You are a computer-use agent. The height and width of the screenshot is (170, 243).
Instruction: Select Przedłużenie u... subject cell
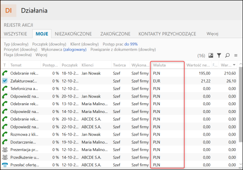[25, 157]
